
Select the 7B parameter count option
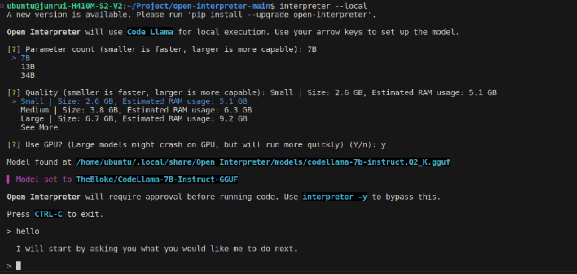(x=25, y=58)
